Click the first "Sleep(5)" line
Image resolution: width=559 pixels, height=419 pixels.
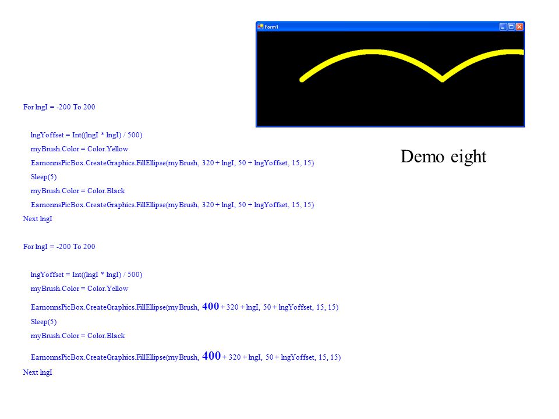(x=44, y=177)
